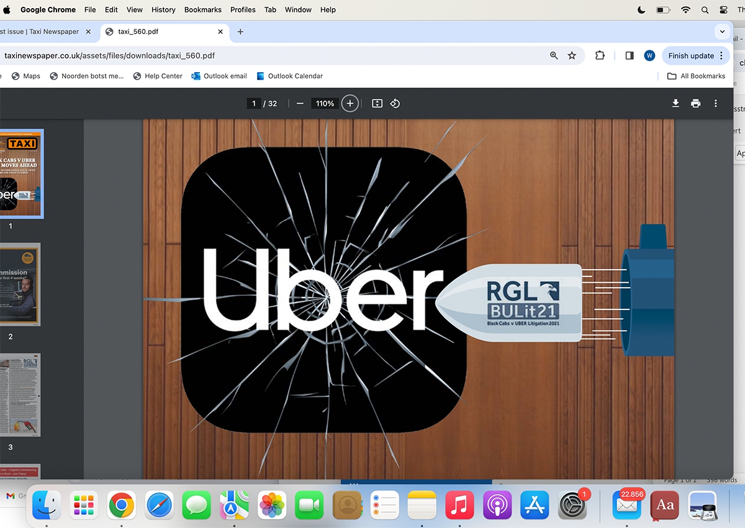Open the Chrome extensions puzzle icon

coord(600,56)
